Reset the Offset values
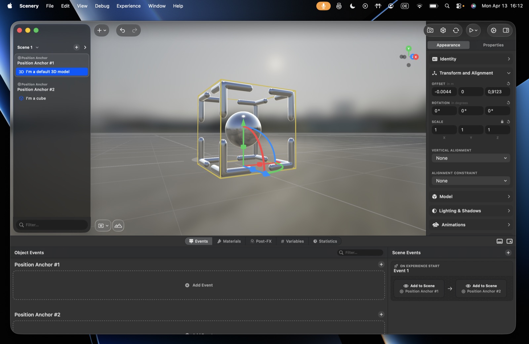This screenshot has height=344, width=529. (509, 84)
